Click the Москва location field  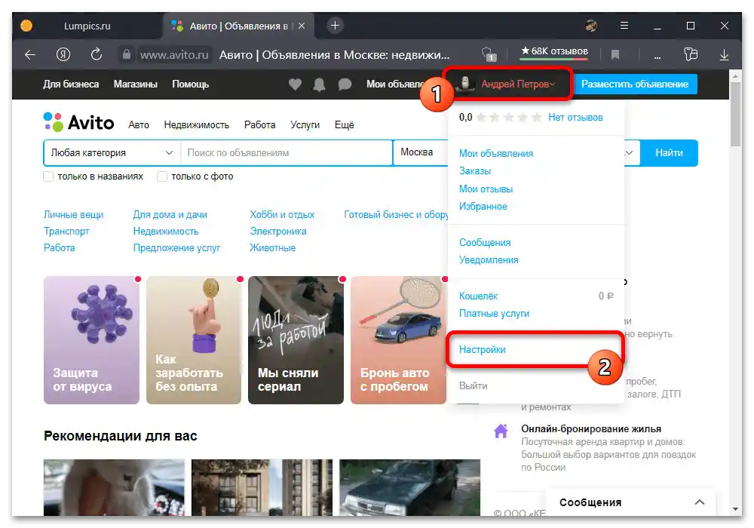pyautogui.click(x=421, y=153)
